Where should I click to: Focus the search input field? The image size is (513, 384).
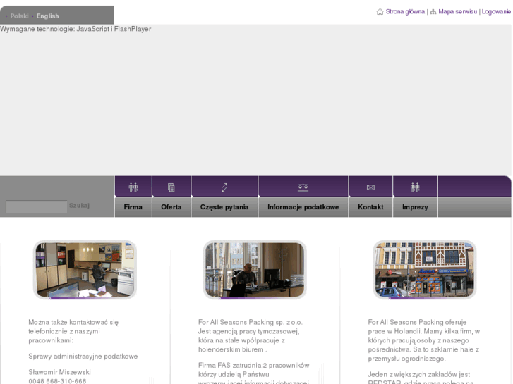pyautogui.click(x=36, y=206)
